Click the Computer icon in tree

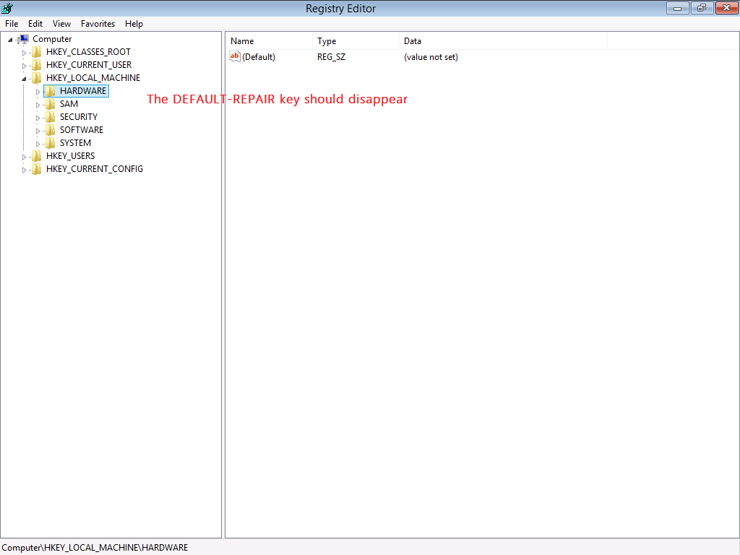23,39
